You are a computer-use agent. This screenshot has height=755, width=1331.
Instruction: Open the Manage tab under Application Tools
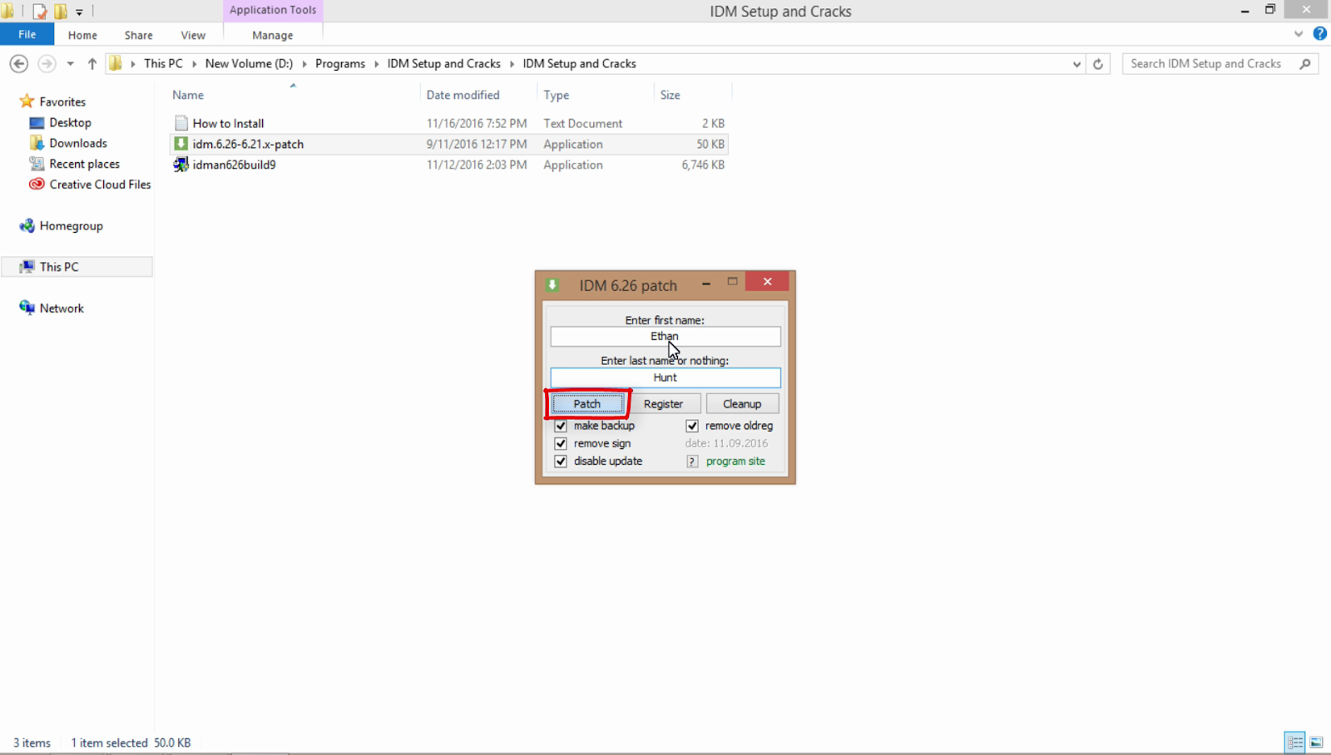(x=272, y=35)
